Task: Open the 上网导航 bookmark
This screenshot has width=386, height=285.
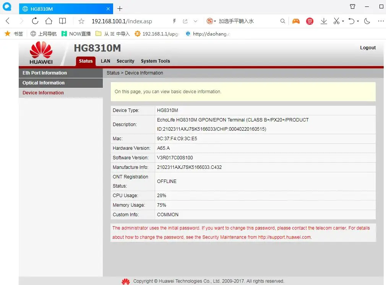Action: click(x=44, y=34)
